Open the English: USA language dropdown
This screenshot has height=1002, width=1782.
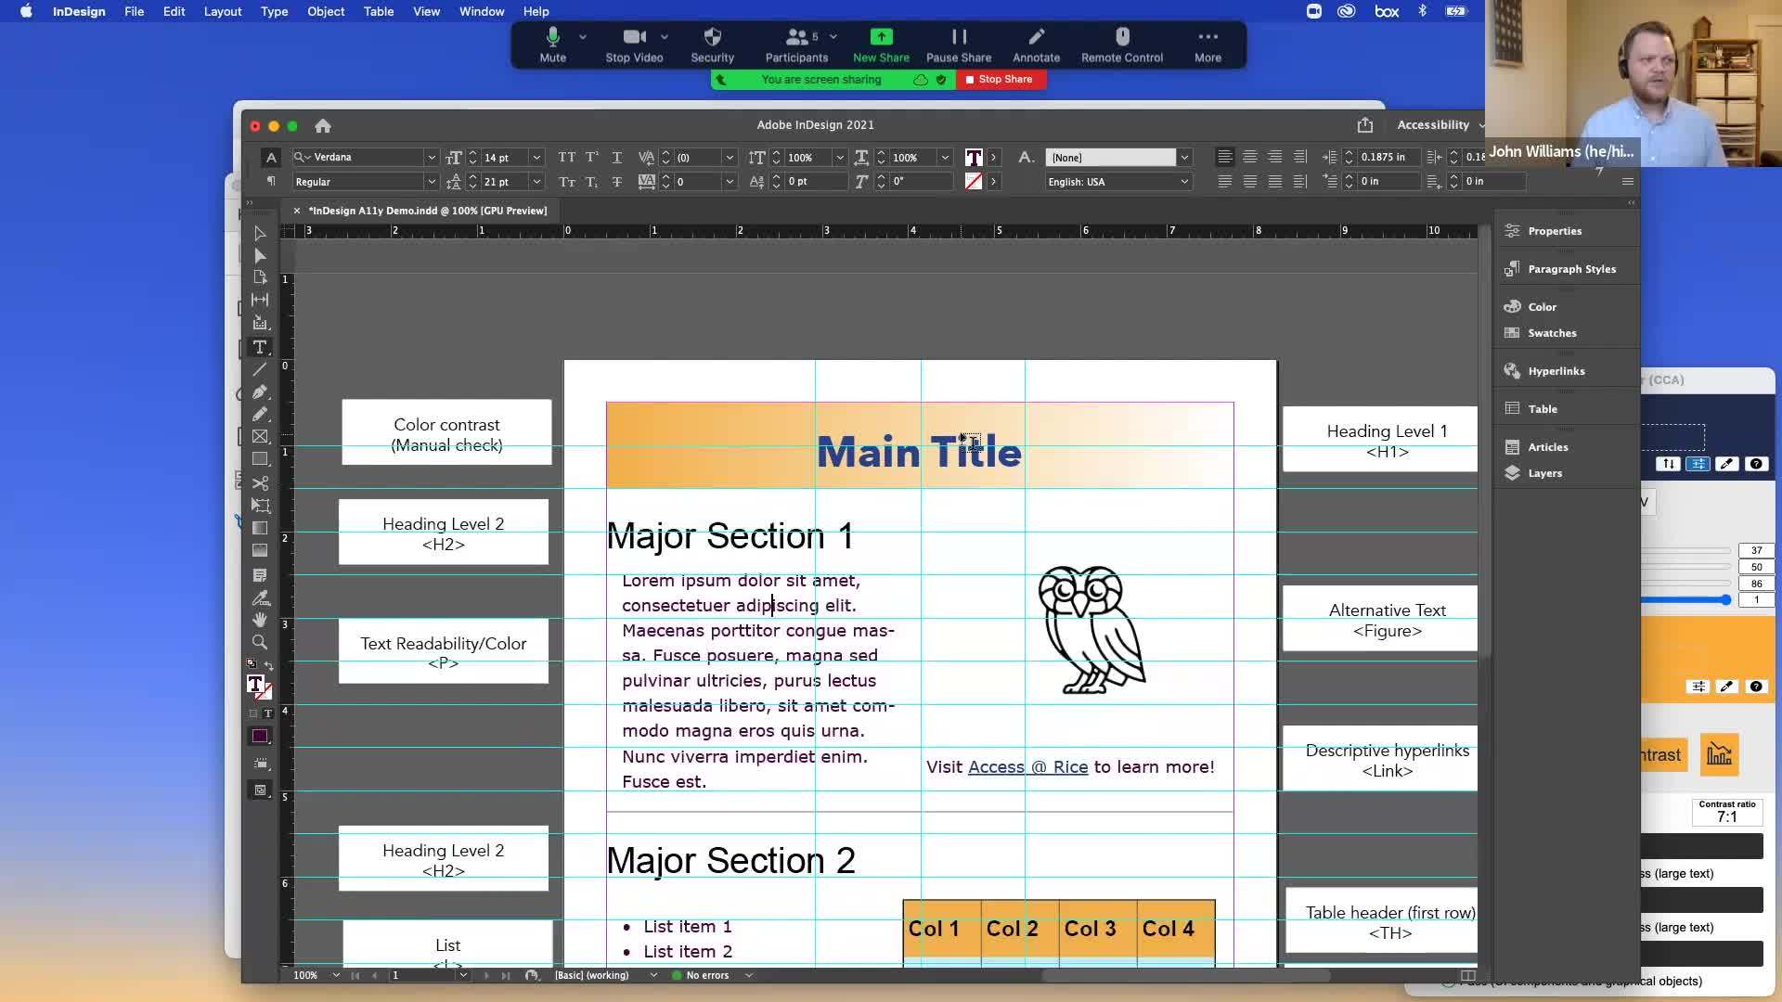1184,182
